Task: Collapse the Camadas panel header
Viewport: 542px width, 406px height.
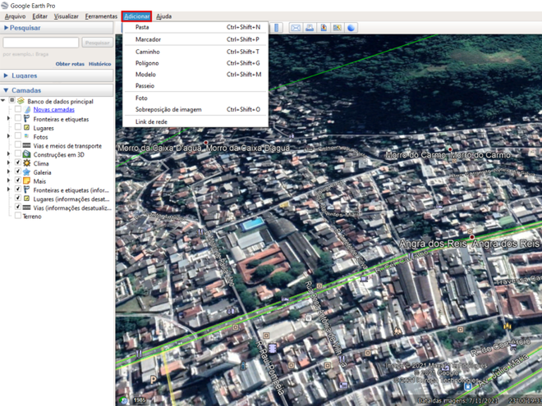Action: (x=57, y=90)
